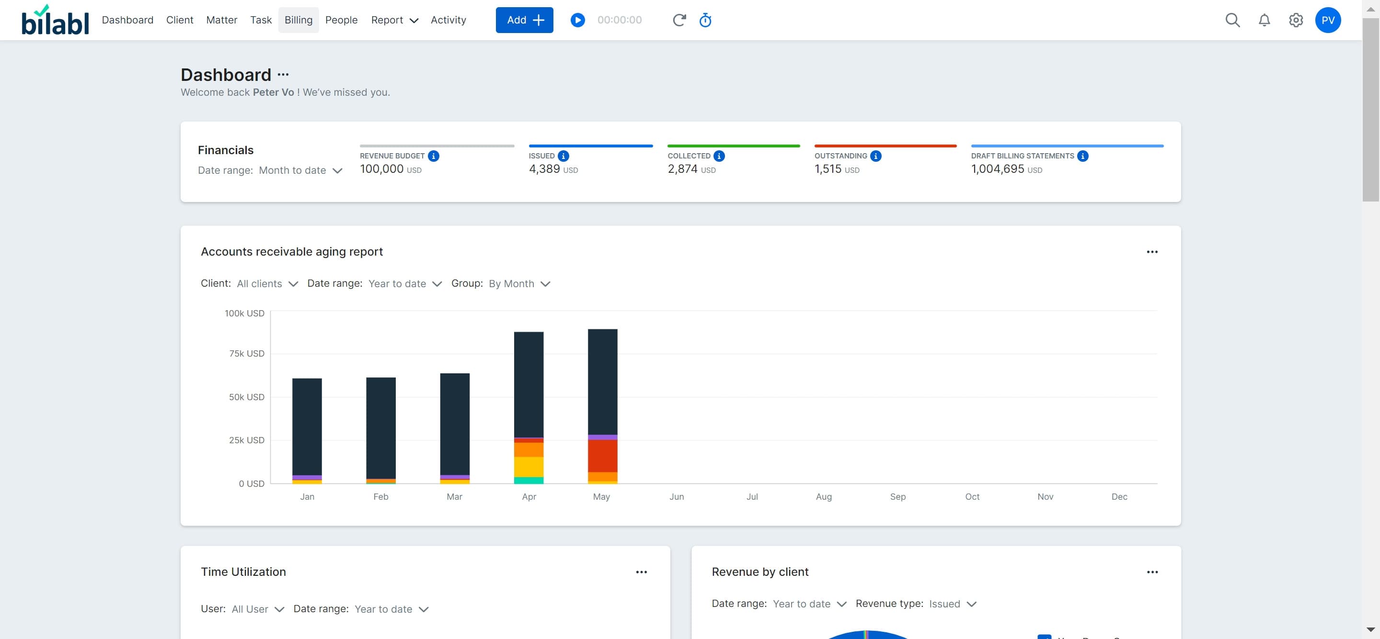
Task: Click the Collected info icon
Action: 719,156
